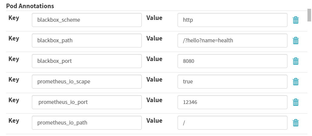
Task: Remove the blackbox_port annotation via trash icon
Action: [x=296, y=61]
